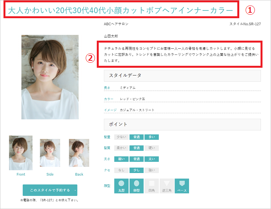Select 細い in 太さ row
Screen dimensions: 271x209
click(121, 159)
